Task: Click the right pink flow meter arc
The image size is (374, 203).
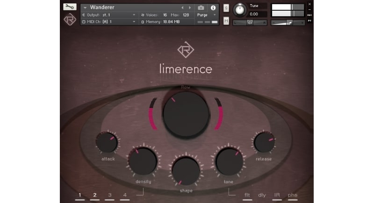Action: pos(218,114)
